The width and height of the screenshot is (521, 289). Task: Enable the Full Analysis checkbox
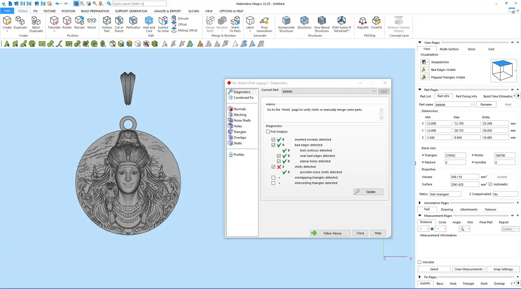268,132
